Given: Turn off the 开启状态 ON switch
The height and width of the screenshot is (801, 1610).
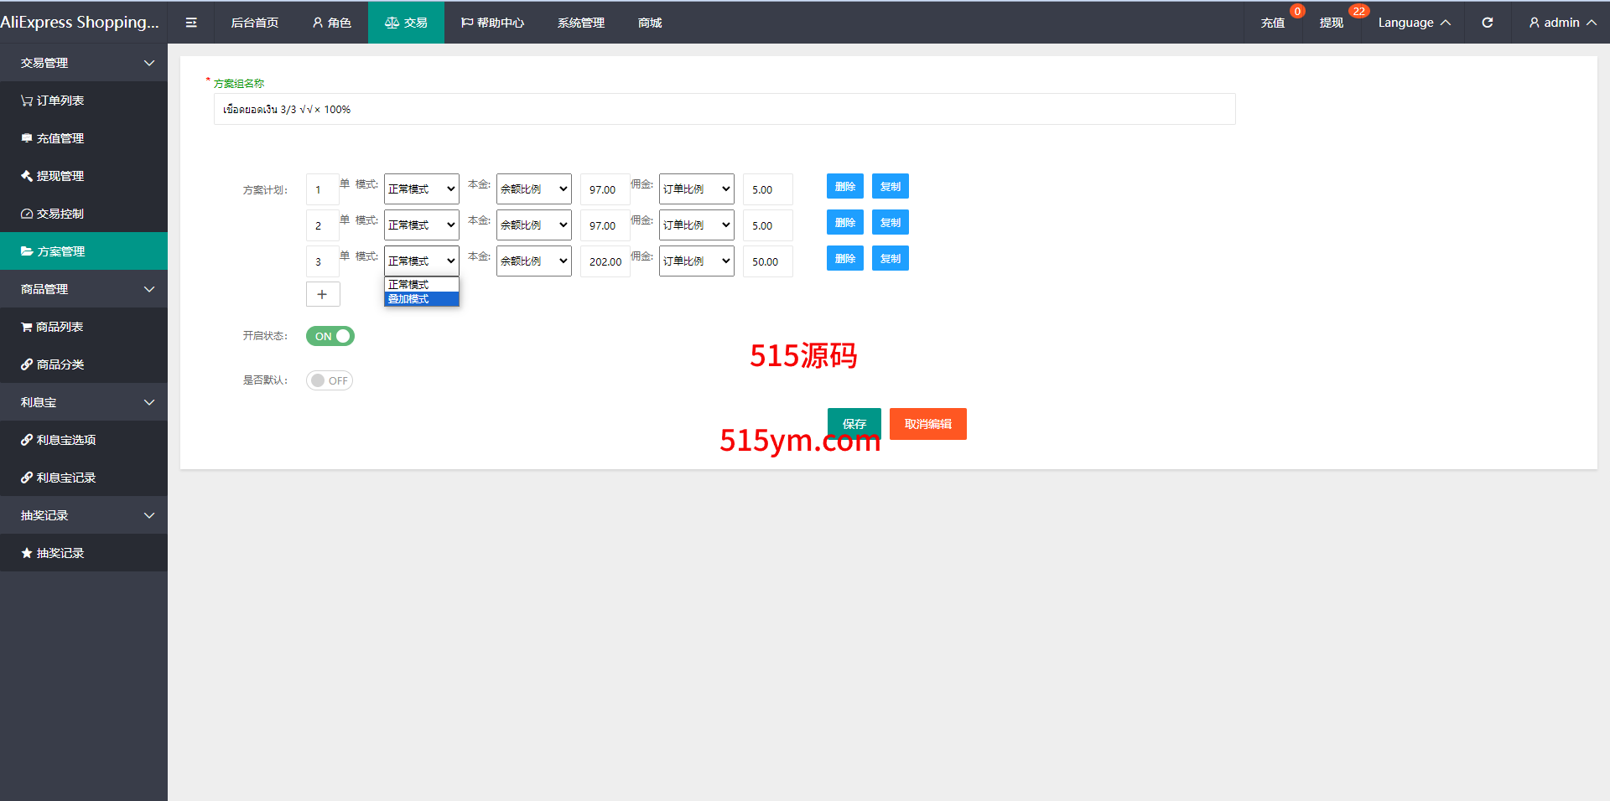Looking at the screenshot, I should [x=330, y=336].
